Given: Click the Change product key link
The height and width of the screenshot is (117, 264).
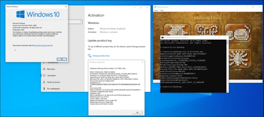Looking at the screenshot, I should 101,56.
